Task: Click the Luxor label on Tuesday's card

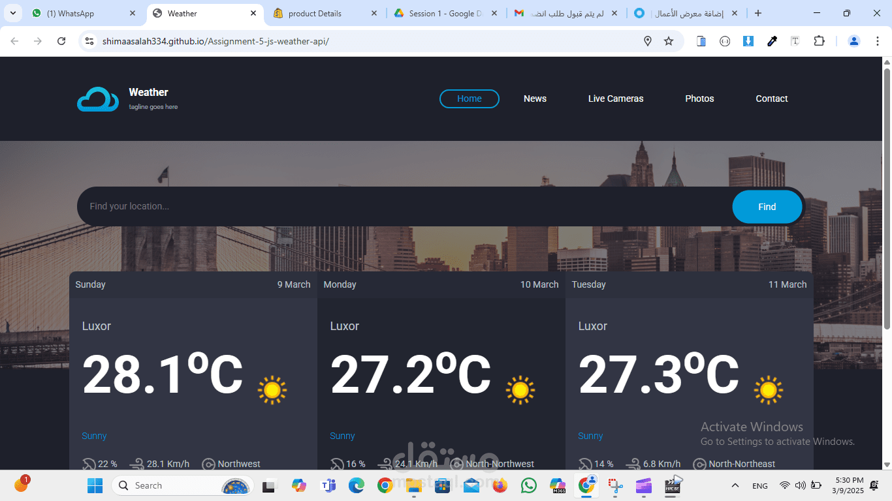Action: tap(593, 326)
